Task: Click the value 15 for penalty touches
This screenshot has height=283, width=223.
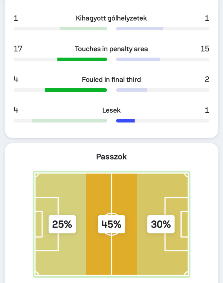Action: (x=205, y=49)
